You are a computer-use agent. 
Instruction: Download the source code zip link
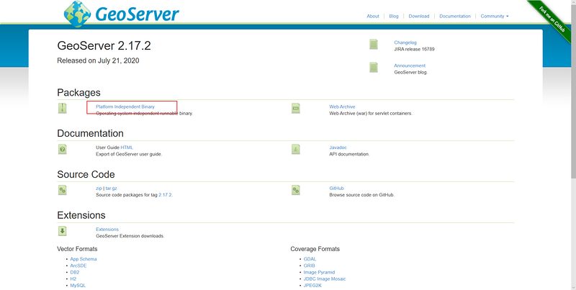99,189
